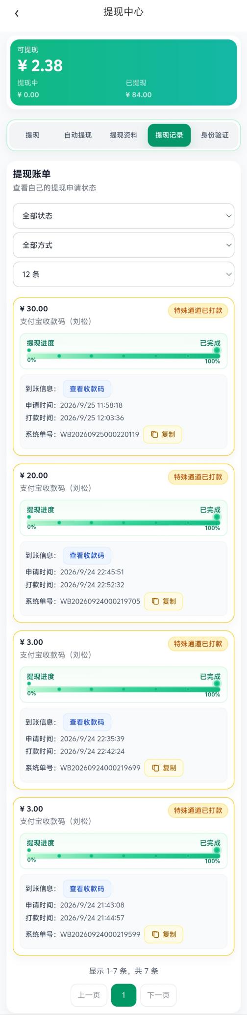Switch to the 提现 tab
The width and height of the screenshot is (247, 1015).
(x=32, y=135)
